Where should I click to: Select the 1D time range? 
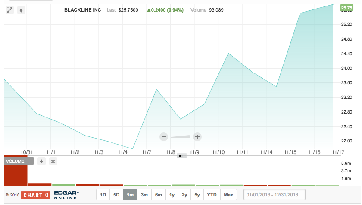click(x=103, y=195)
